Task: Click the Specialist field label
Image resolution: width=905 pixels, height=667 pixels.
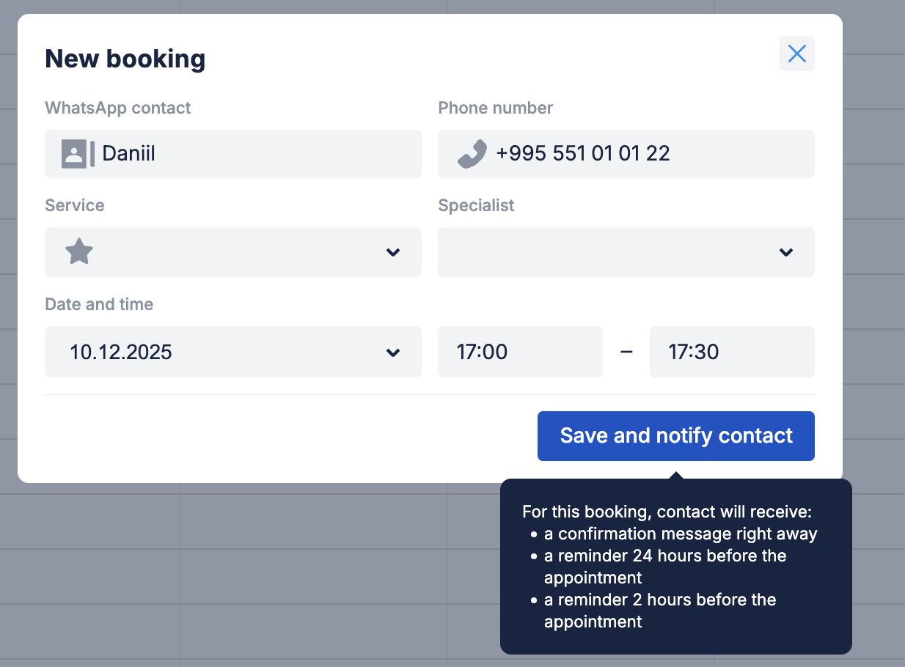Action: [x=476, y=205]
